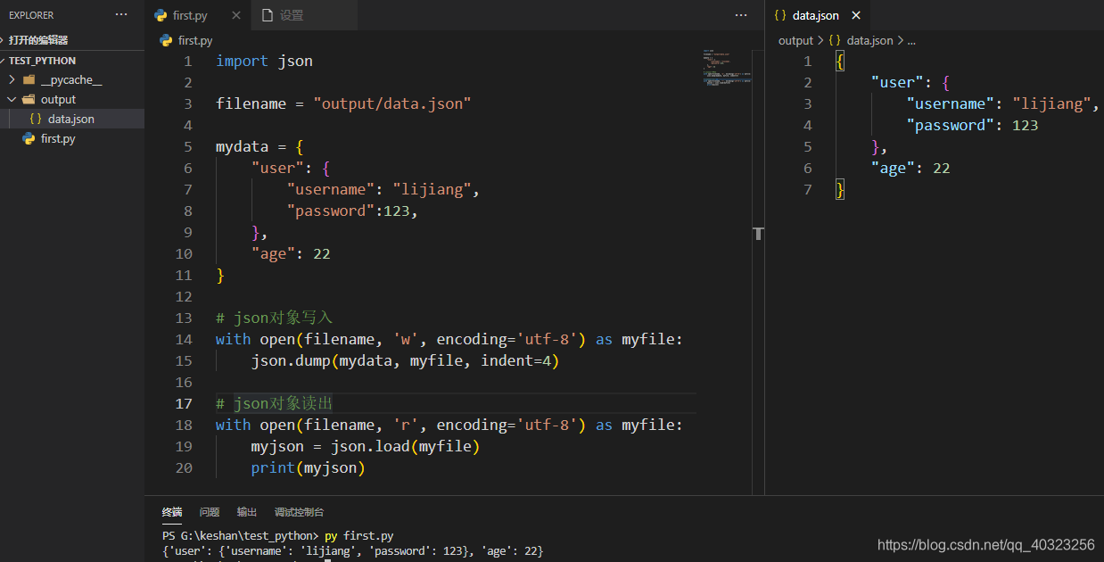Screen dimensions: 1104x562
Task: Open the 问题 panel tab
Action: click(210, 512)
